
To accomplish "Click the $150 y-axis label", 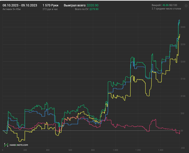I will (x=183, y=79).
